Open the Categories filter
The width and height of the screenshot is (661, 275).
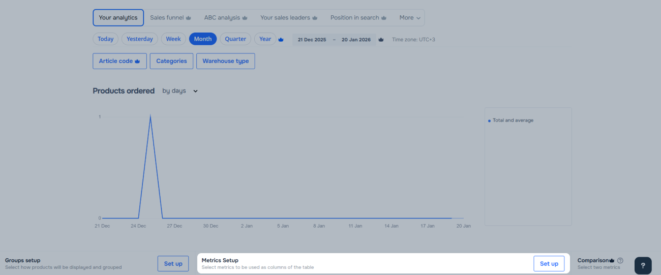pos(171,61)
